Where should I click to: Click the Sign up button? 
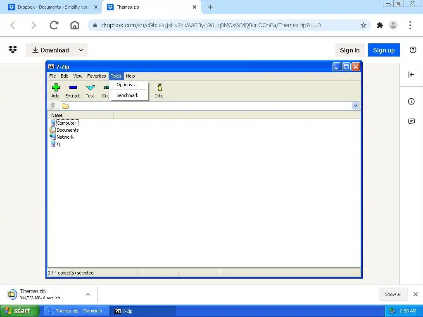pyautogui.click(x=384, y=50)
